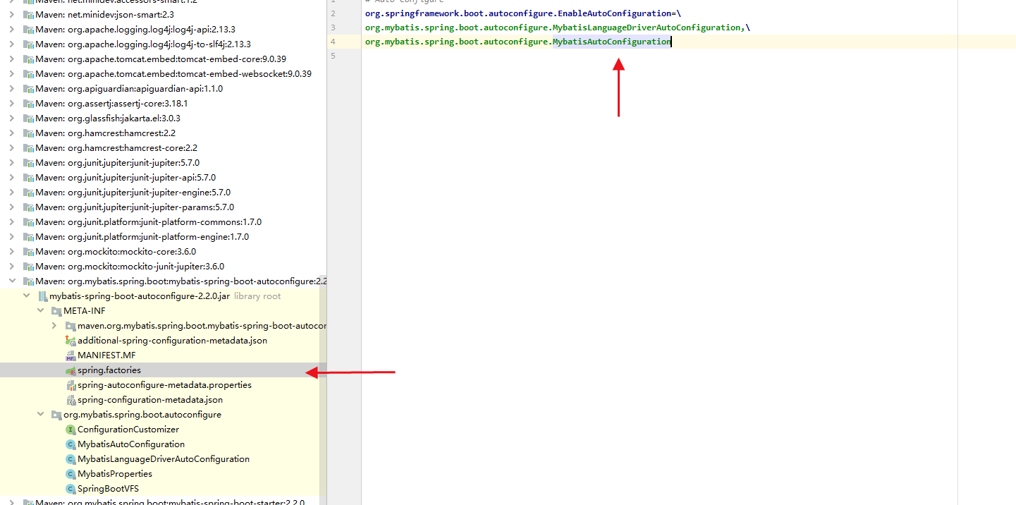The height and width of the screenshot is (505, 1016).
Task: Open the spring.factories file icon
Action: [x=71, y=370]
